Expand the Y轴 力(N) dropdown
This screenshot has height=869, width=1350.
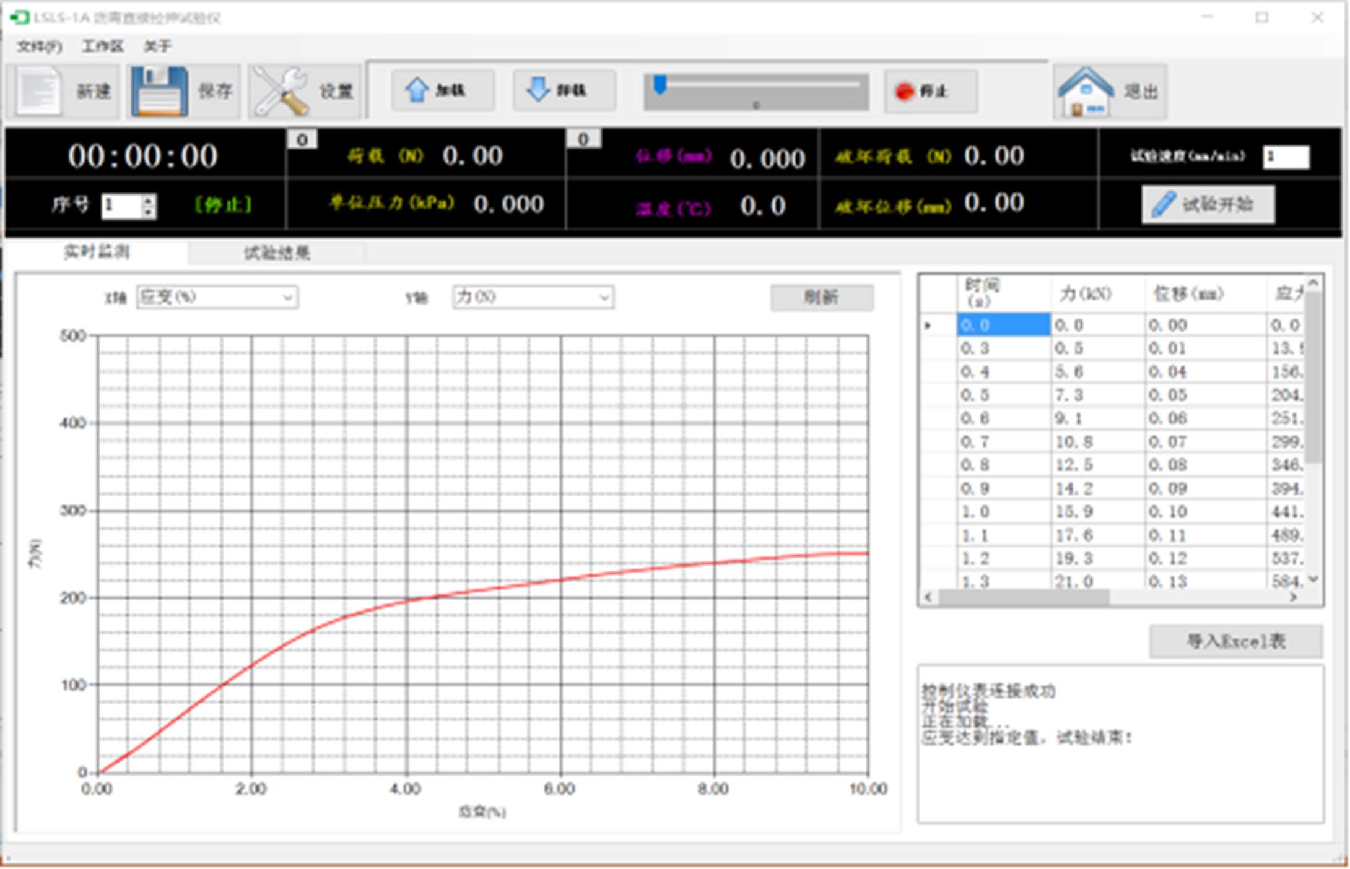[603, 298]
